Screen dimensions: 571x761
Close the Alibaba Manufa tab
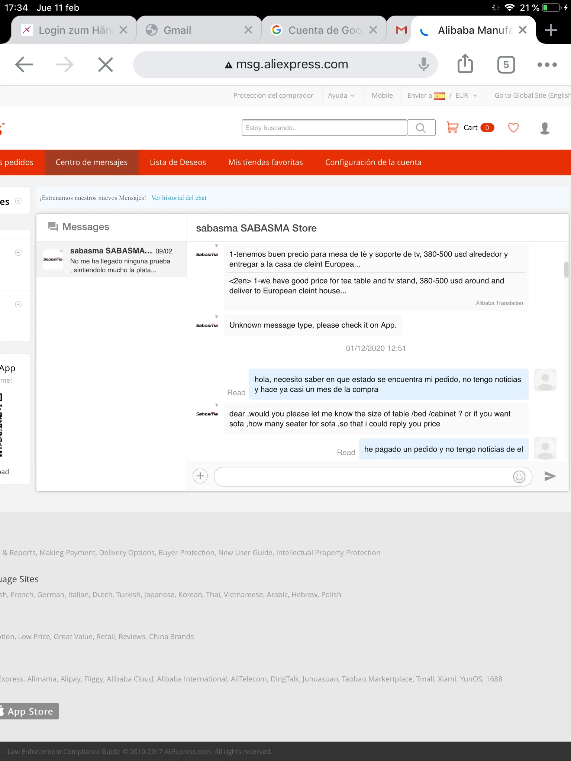(523, 30)
